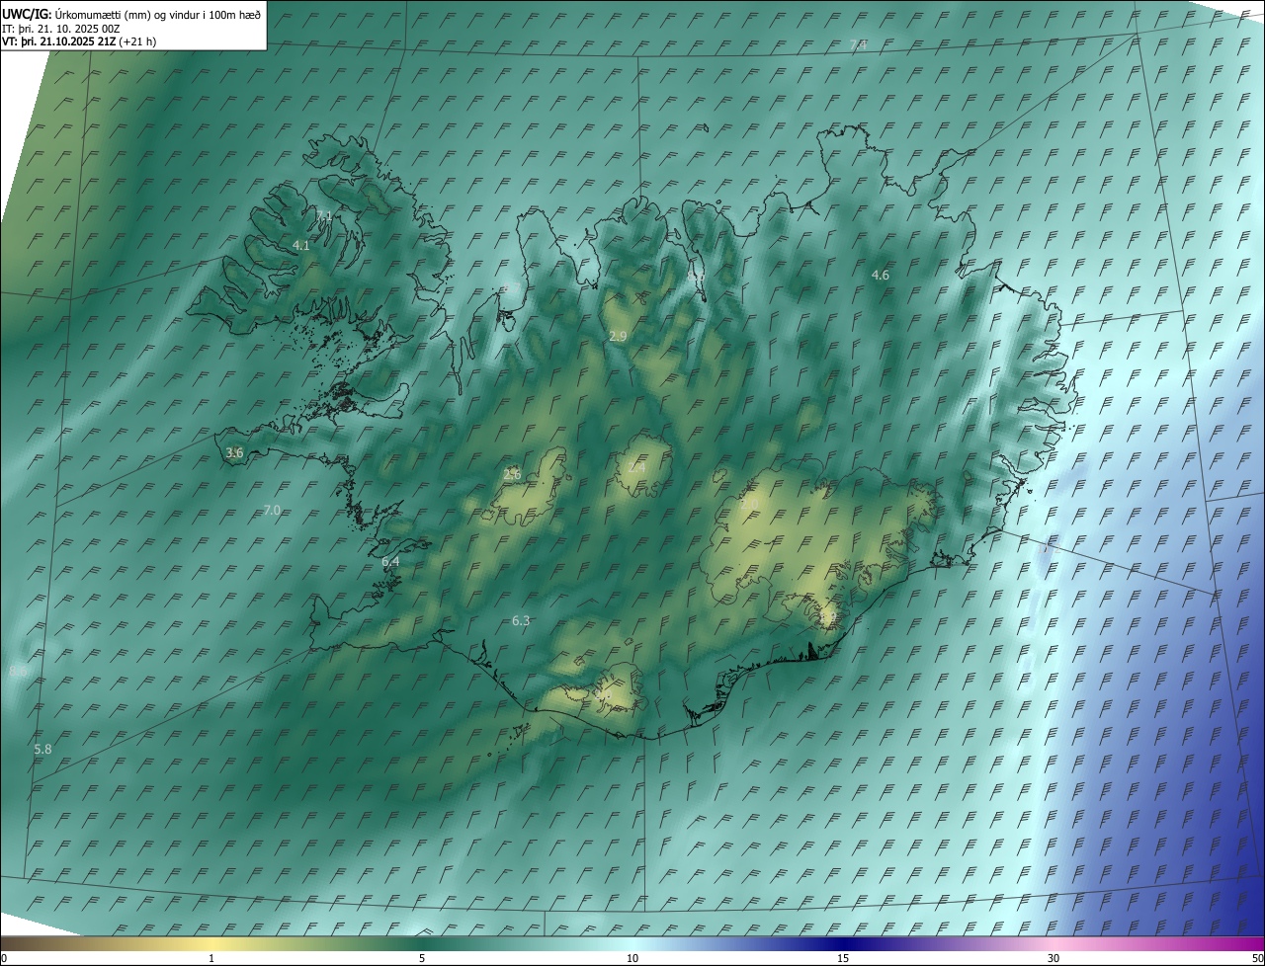Click the 6.3 value in south Iceland
The width and height of the screenshot is (1265, 966).
click(521, 620)
